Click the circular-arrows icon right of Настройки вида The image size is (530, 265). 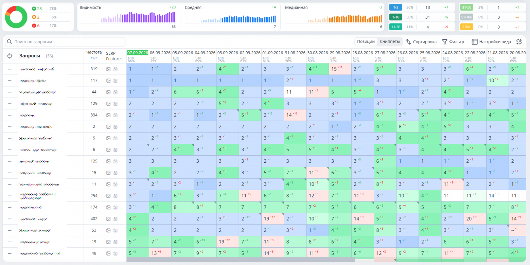coord(519,42)
